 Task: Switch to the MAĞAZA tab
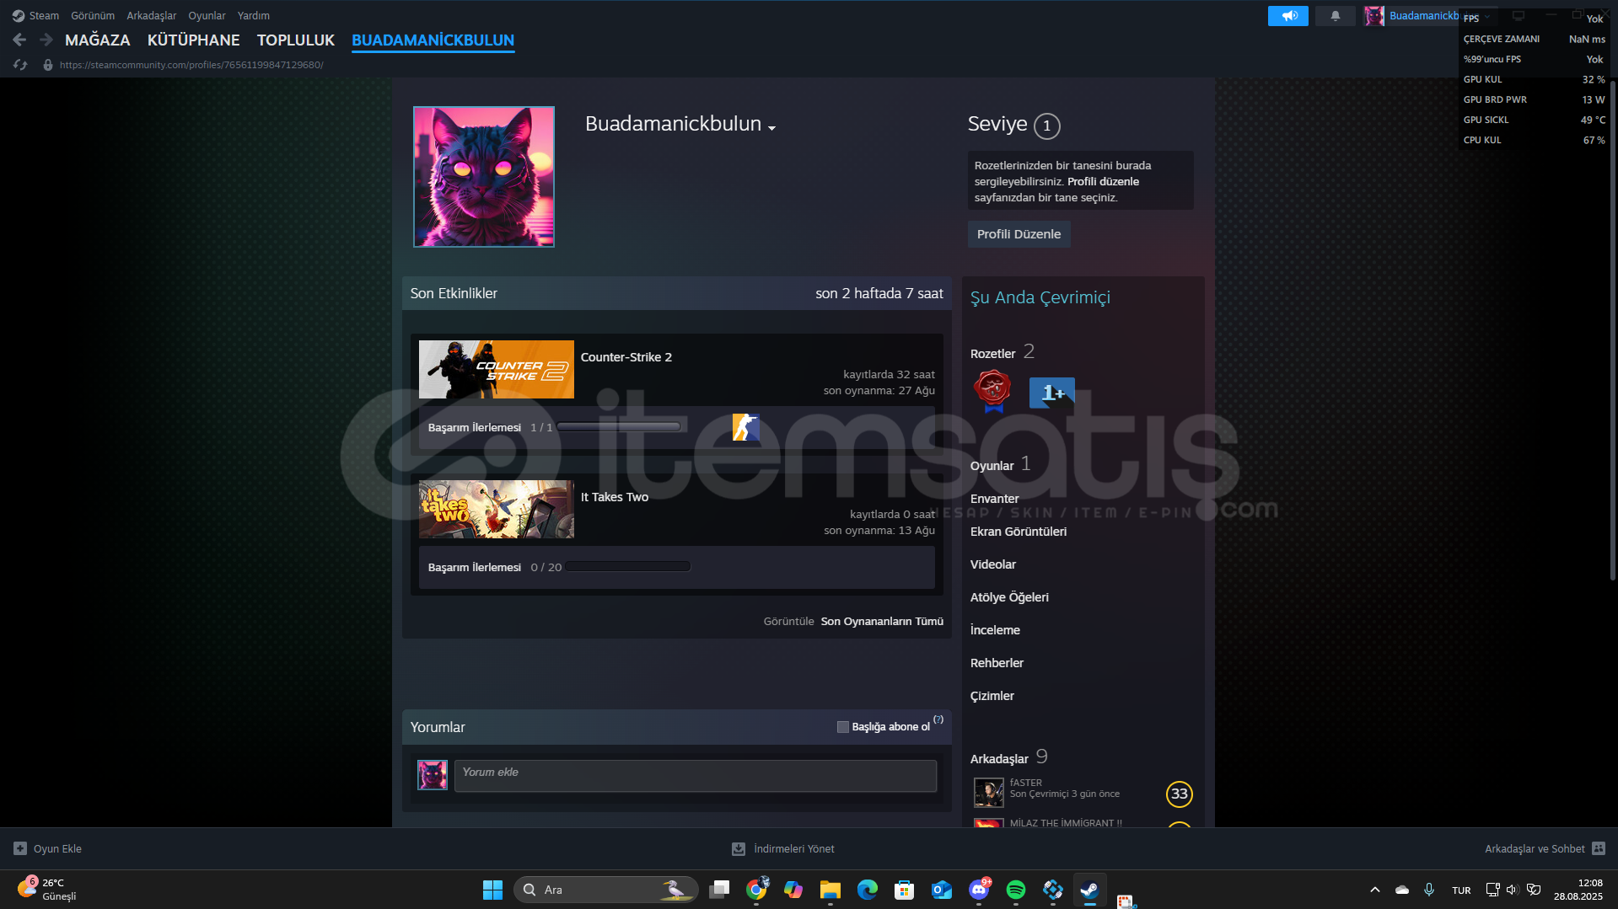(x=98, y=40)
